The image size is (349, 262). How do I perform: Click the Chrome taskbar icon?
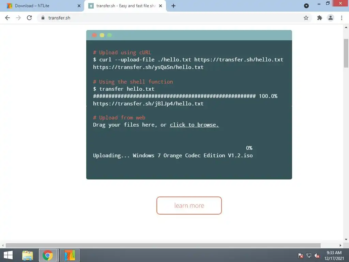[x=48, y=255]
